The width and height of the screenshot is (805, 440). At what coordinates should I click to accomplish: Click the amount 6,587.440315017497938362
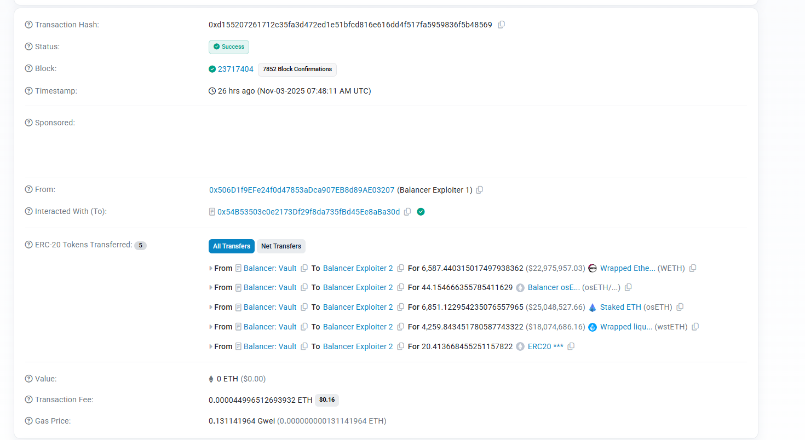(473, 268)
